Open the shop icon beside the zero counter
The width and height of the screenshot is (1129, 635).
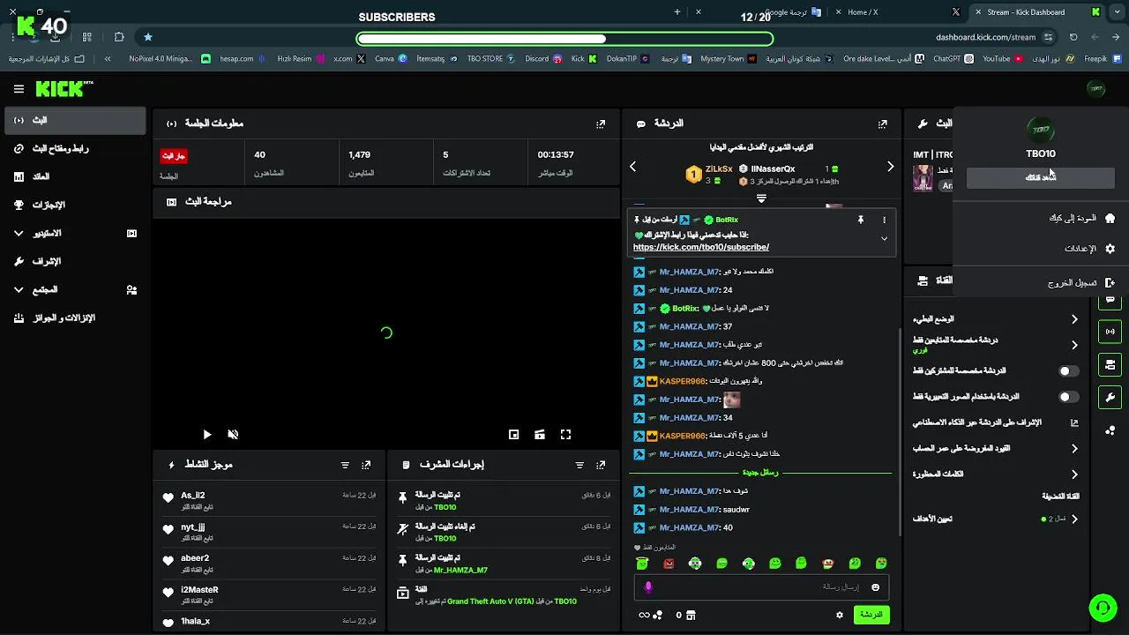[691, 615]
